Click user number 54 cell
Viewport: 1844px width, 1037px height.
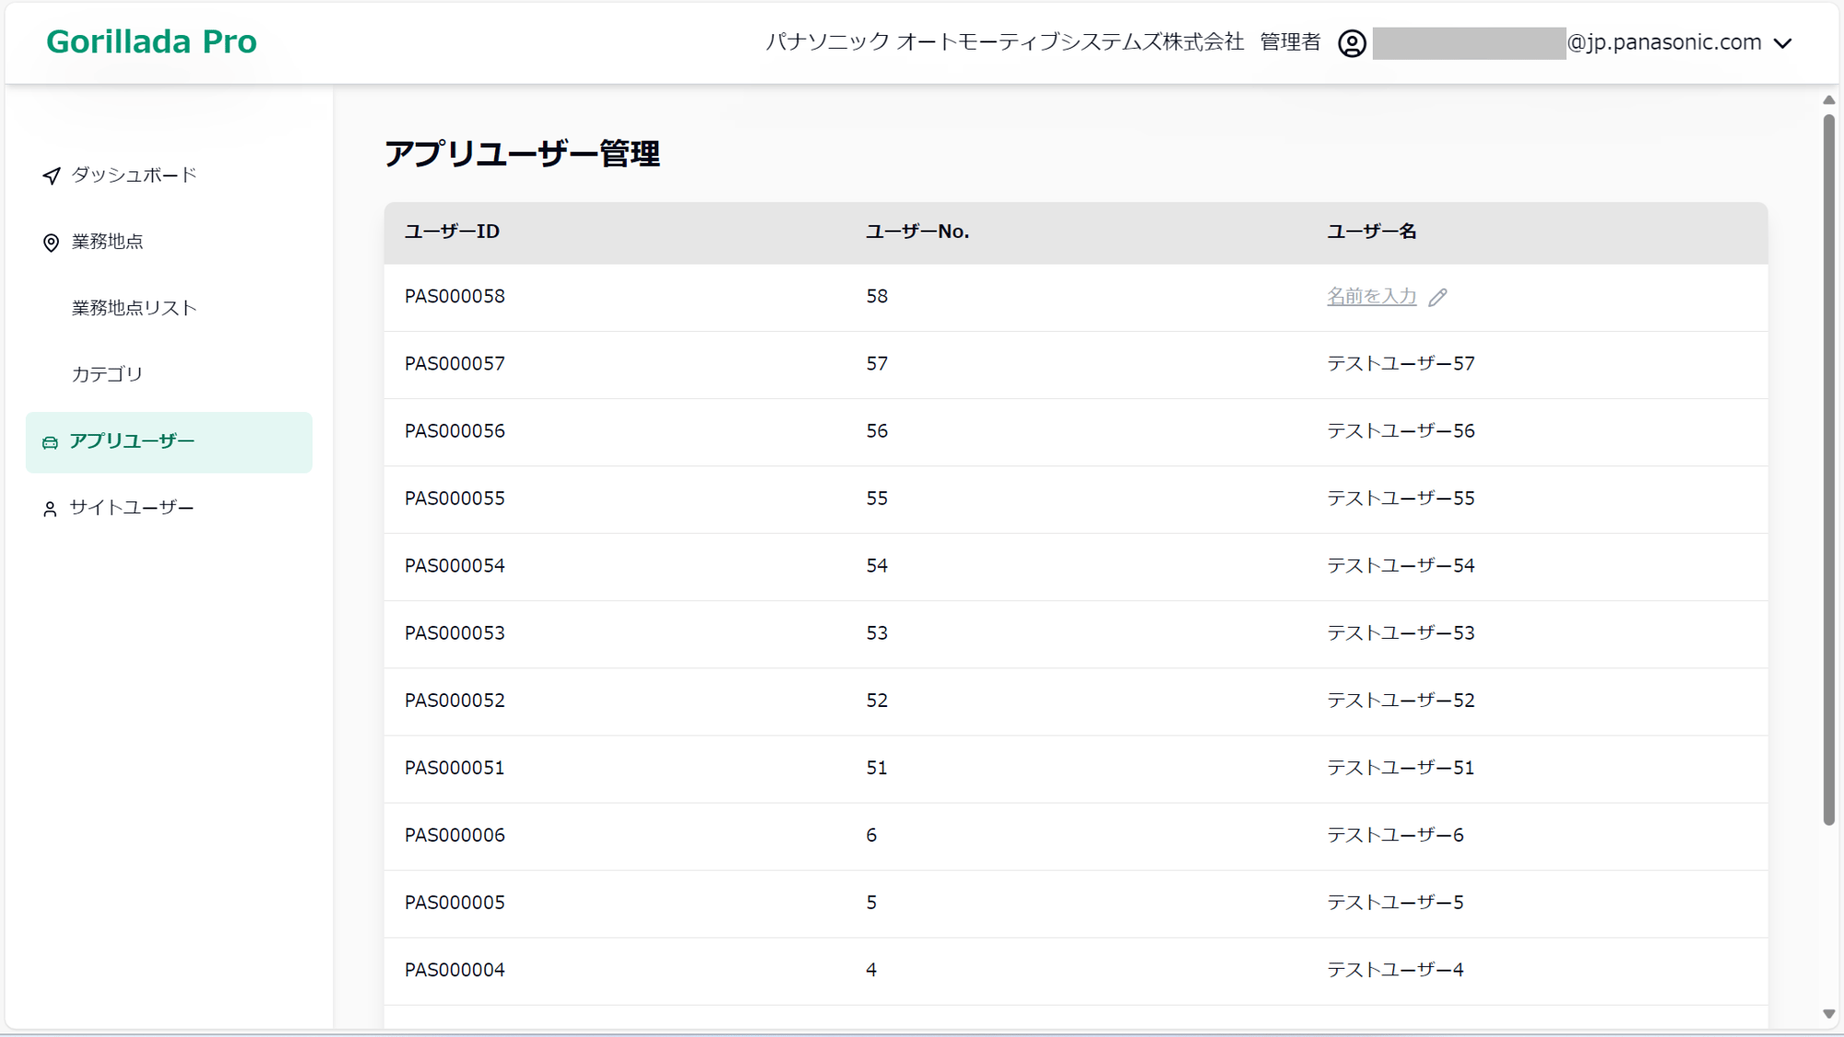click(877, 565)
